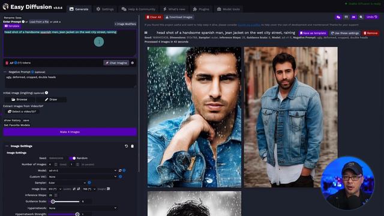Click the magnifier zoom icon in toolbar
Screen dimensions: 384x216
[x=361, y=17]
